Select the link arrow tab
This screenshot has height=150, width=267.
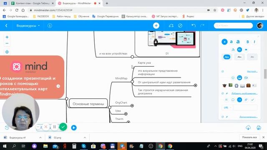pyautogui.click(x=239, y=100)
